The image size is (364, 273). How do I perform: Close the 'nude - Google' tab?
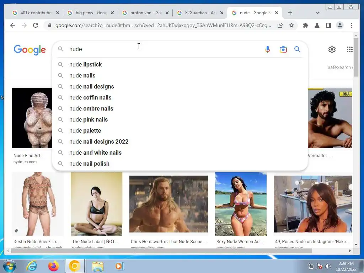point(277,13)
